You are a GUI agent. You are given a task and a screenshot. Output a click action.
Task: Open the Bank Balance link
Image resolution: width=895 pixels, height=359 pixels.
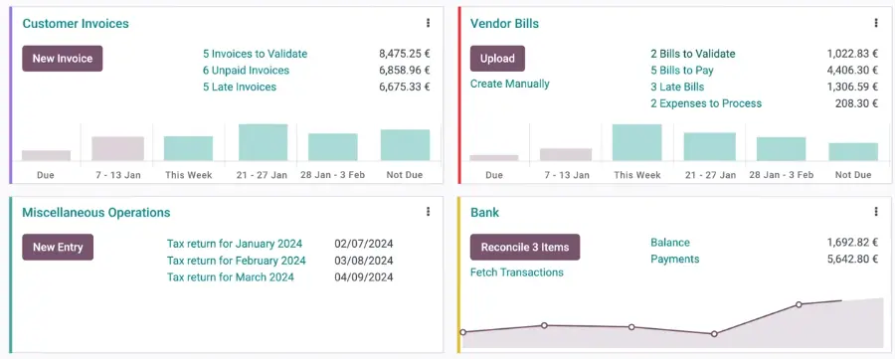tap(670, 243)
